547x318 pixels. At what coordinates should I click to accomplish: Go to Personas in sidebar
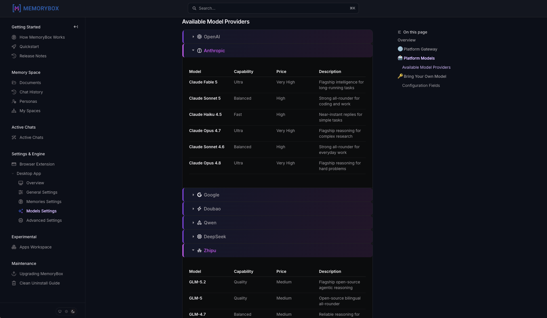(28, 101)
